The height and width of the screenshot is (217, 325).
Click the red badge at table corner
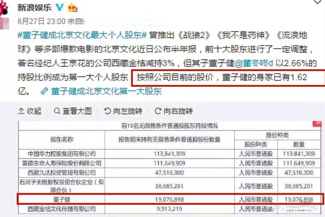317,124
